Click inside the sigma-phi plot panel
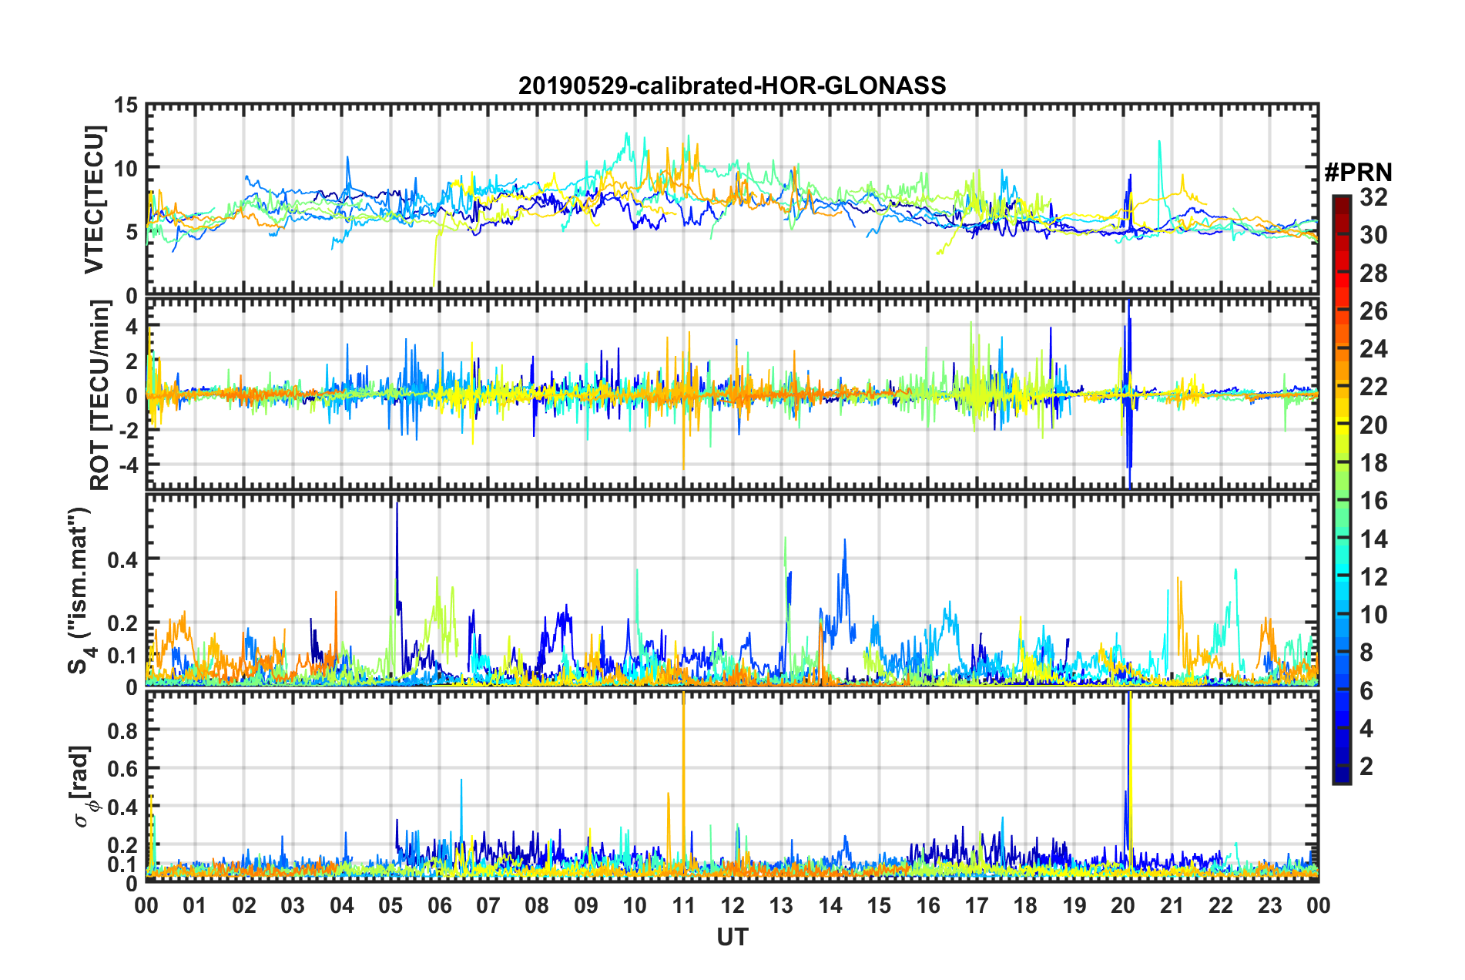 732,787
